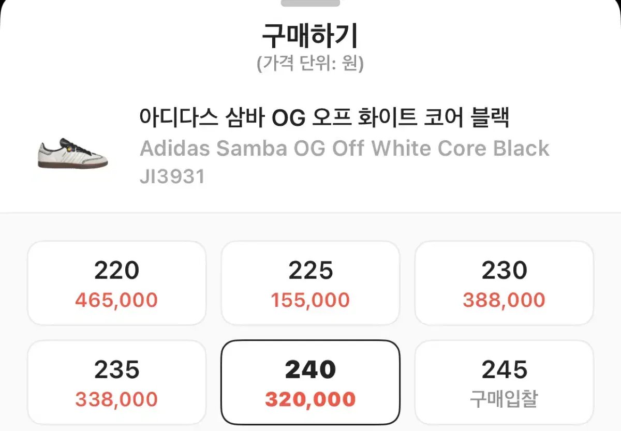Select size 230 option
This screenshot has height=431, width=621.
click(504, 283)
